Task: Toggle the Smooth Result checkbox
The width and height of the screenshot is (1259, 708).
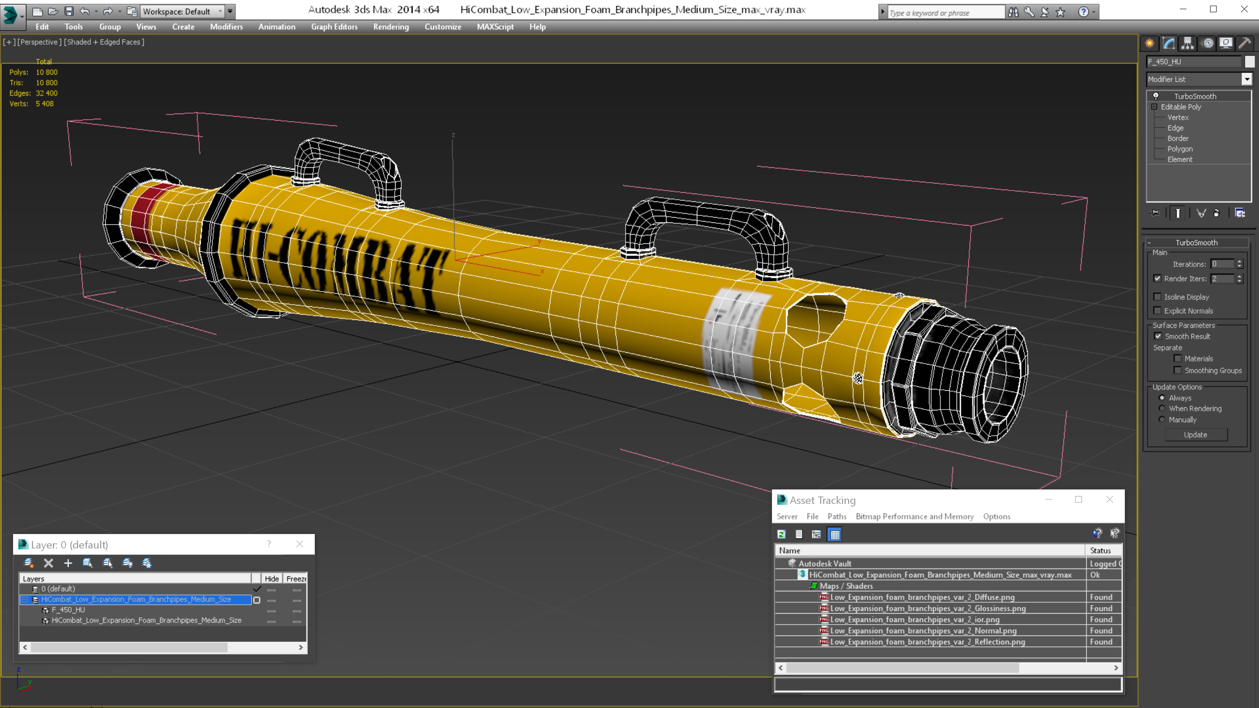Action: [1158, 336]
